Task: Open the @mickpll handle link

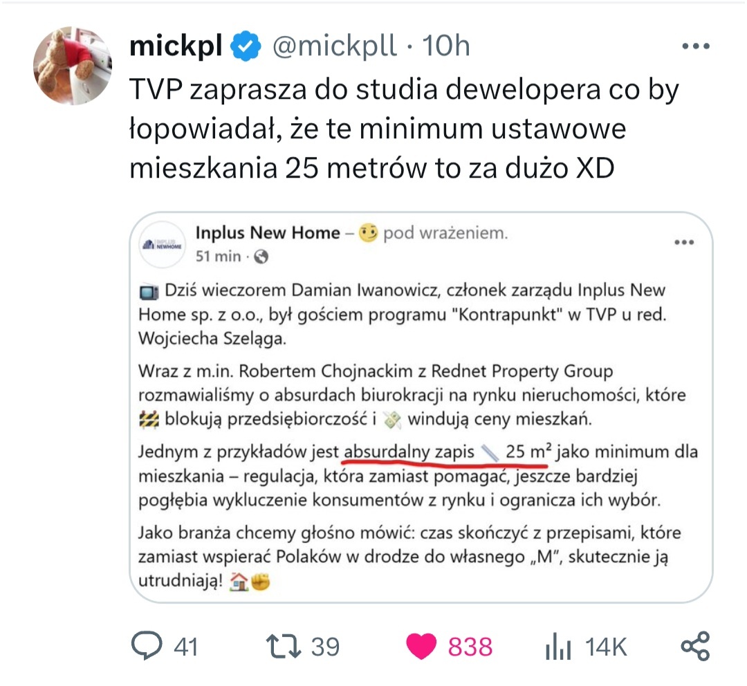Action: tap(335, 46)
